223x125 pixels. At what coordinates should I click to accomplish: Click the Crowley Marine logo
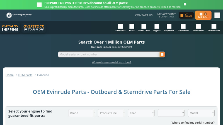(19, 15)
